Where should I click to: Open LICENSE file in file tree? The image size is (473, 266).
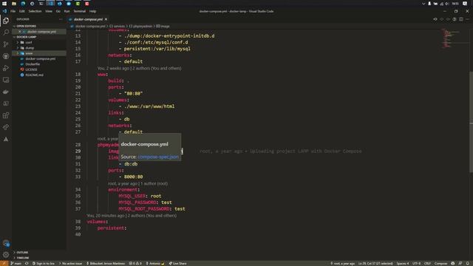coord(31,69)
